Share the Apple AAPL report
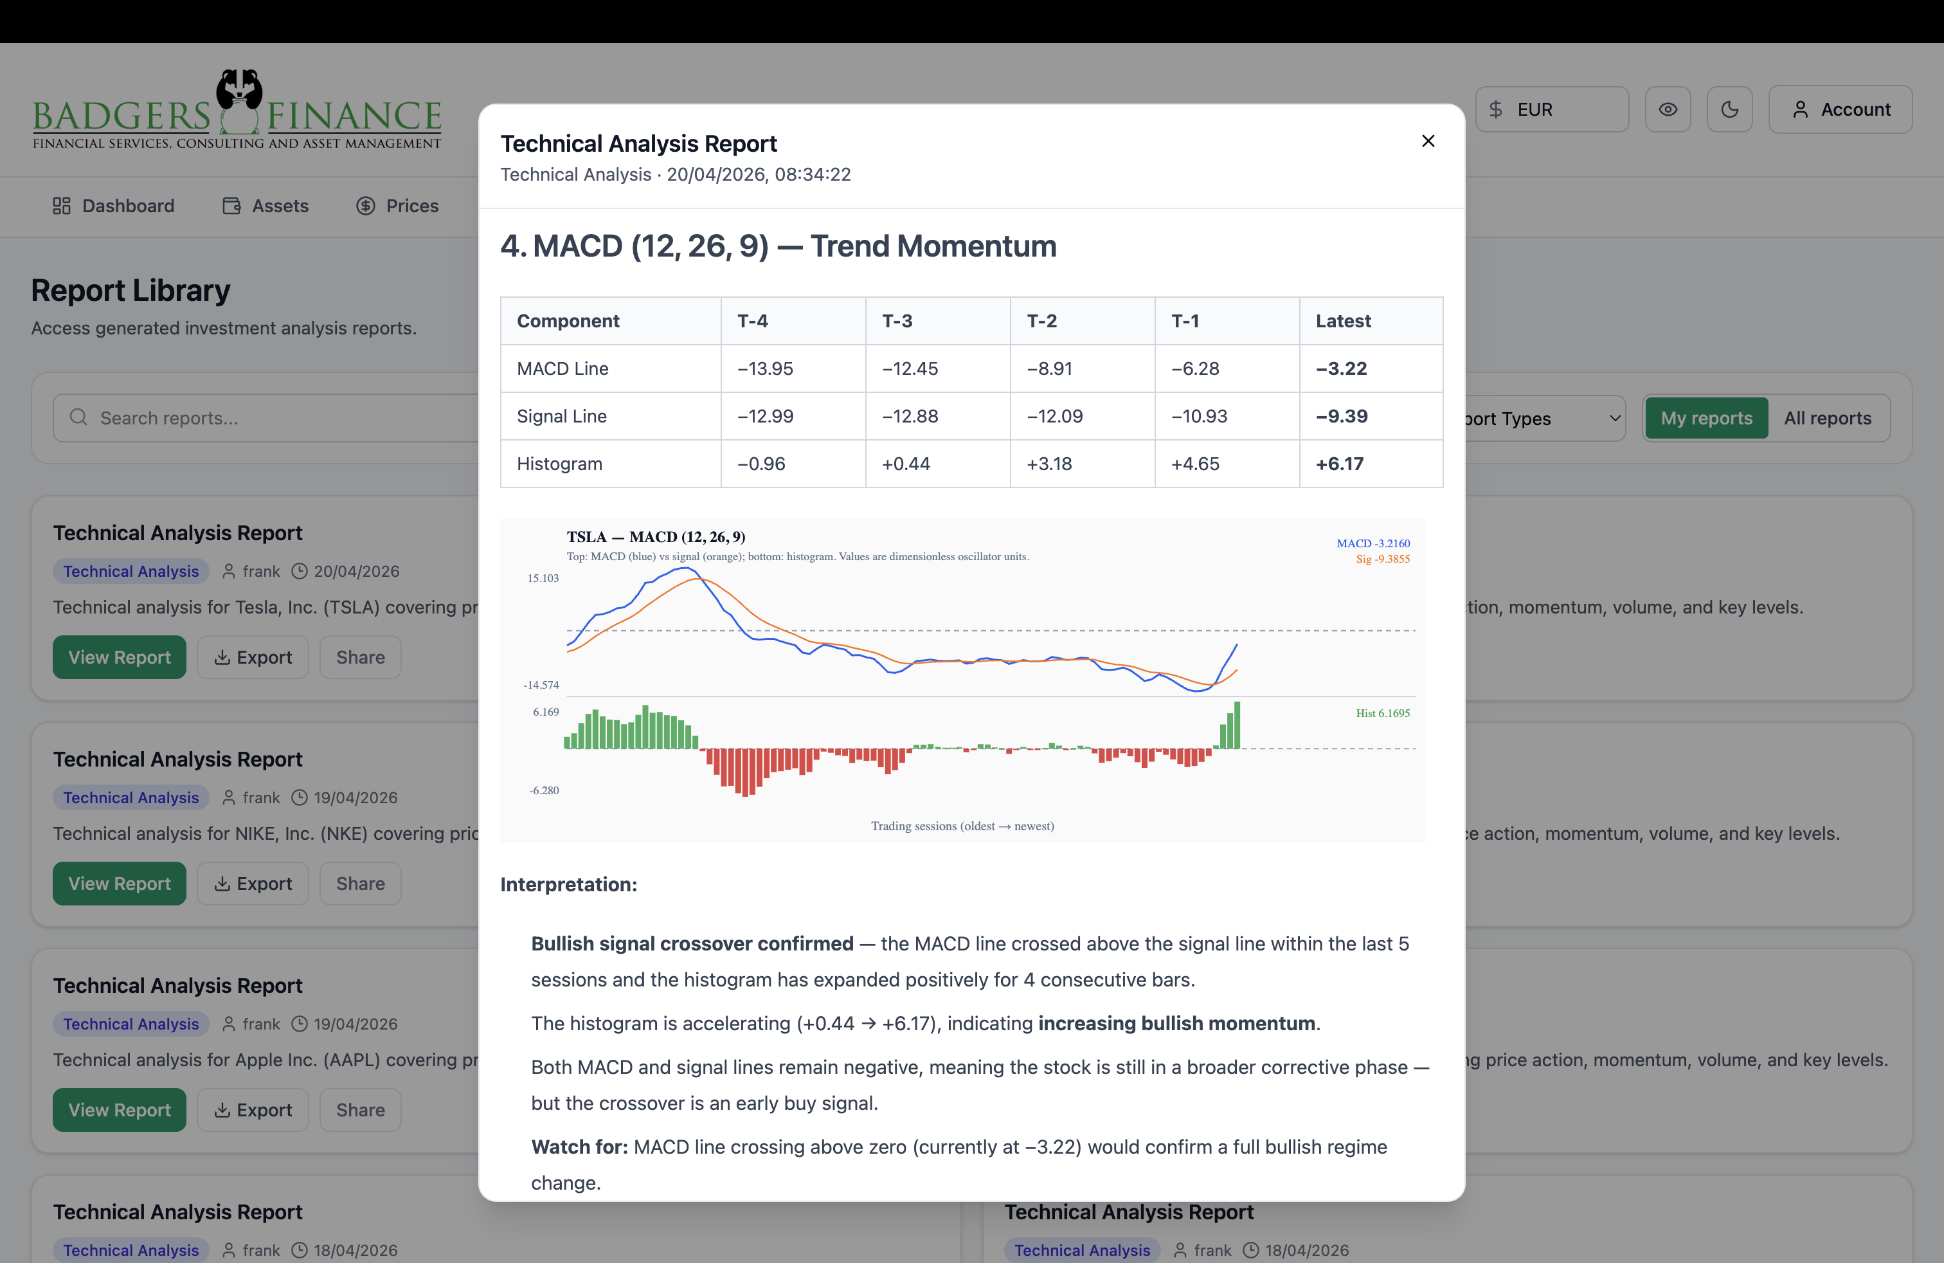 coord(360,1109)
